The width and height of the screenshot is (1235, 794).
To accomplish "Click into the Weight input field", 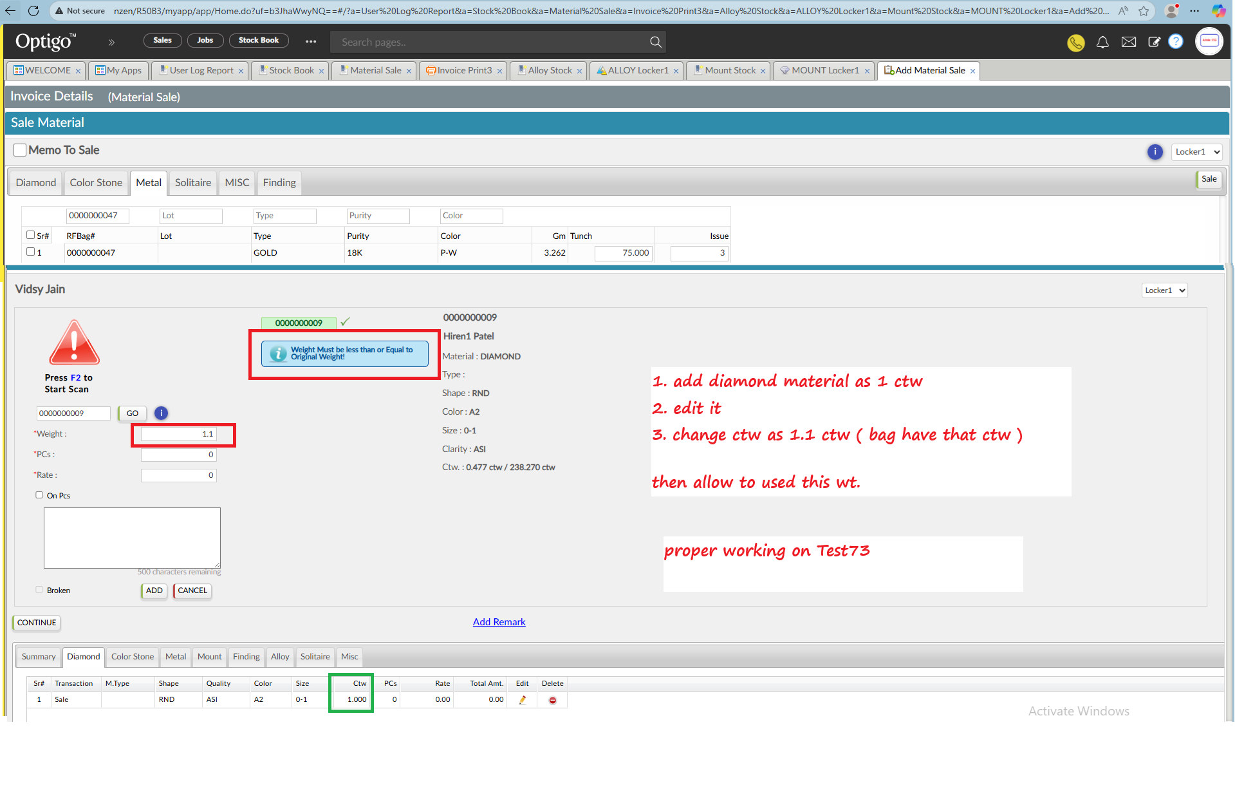I will 179,434.
